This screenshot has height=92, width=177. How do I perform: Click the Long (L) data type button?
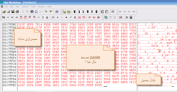(x=83, y=12)
